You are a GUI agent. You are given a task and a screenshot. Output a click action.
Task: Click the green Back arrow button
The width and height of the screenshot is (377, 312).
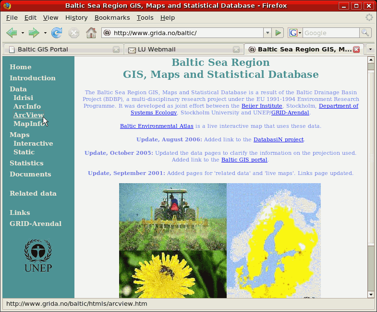click(12, 33)
